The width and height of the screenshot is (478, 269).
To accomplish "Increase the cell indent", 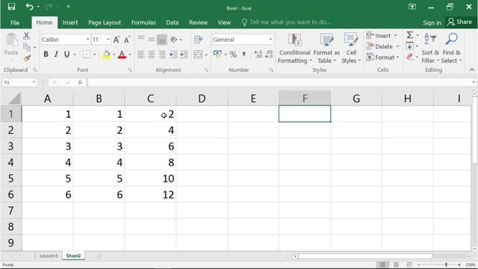I will point(184,55).
